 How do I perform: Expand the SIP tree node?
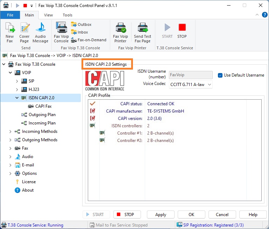pyautogui.click(x=17, y=81)
